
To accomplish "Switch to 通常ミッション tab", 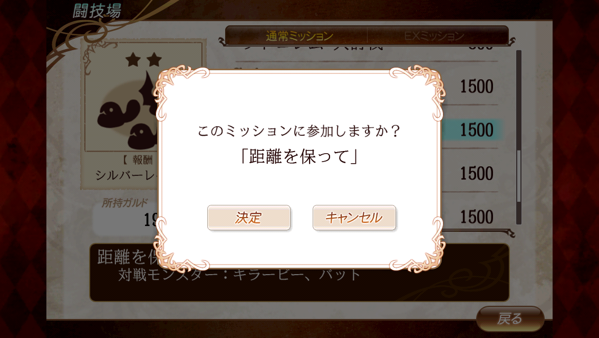I will (299, 36).
